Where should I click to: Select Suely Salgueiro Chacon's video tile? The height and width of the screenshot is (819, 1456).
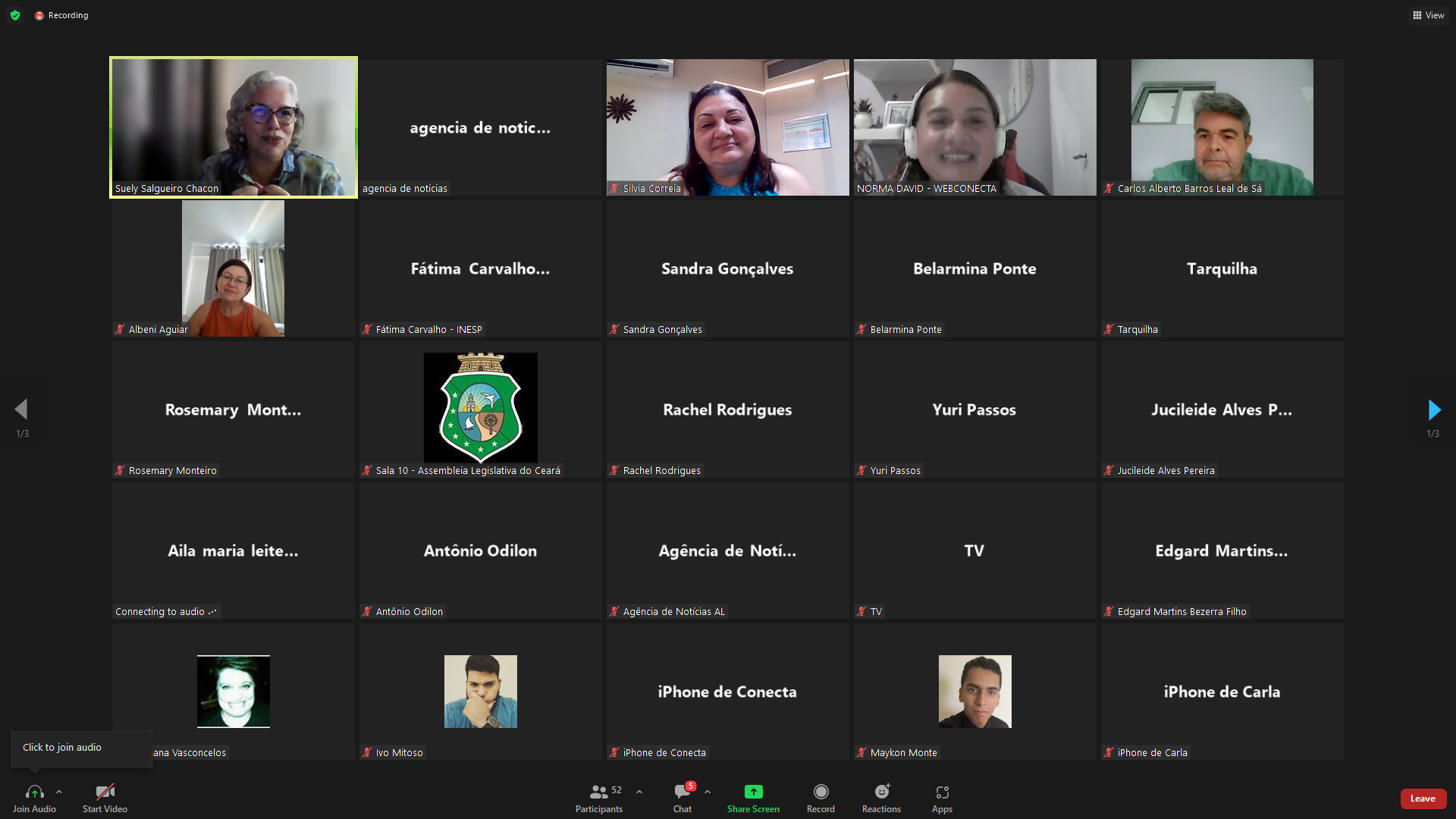pyautogui.click(x=234, y=127)
